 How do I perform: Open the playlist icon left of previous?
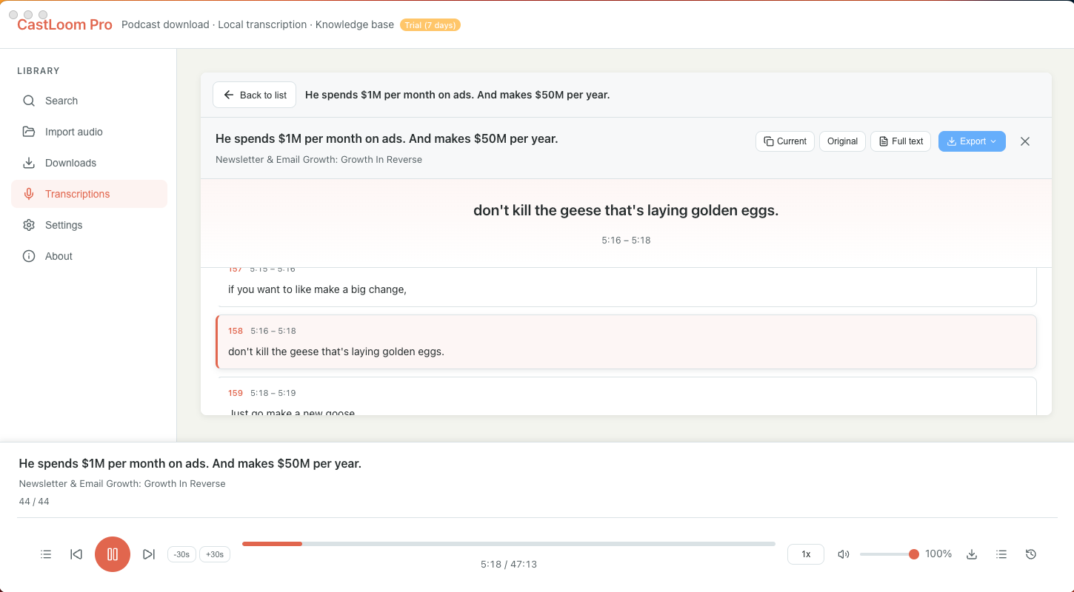[46, 554]
